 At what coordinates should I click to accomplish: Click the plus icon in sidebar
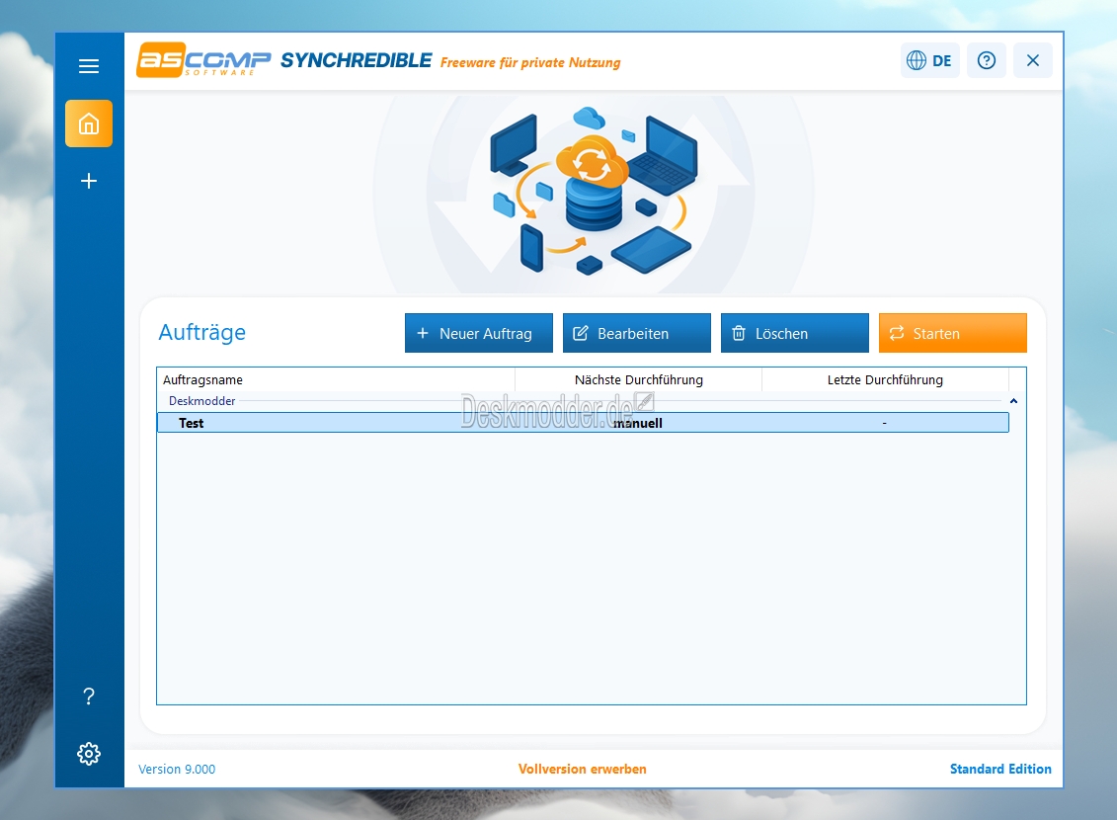tap(88, 181)
